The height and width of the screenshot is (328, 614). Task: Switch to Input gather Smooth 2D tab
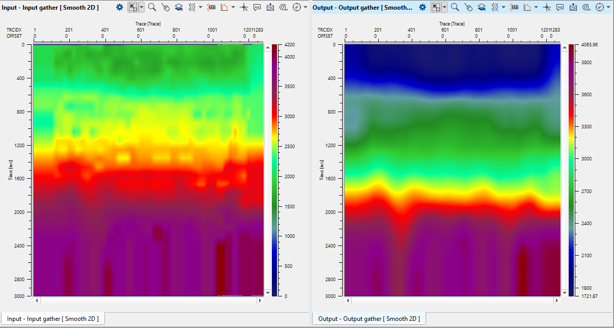click(53, 319)
